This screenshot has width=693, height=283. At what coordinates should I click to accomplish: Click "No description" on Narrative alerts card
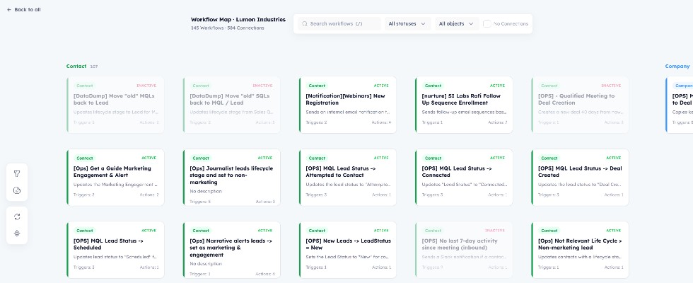click(x=206, y=264)
